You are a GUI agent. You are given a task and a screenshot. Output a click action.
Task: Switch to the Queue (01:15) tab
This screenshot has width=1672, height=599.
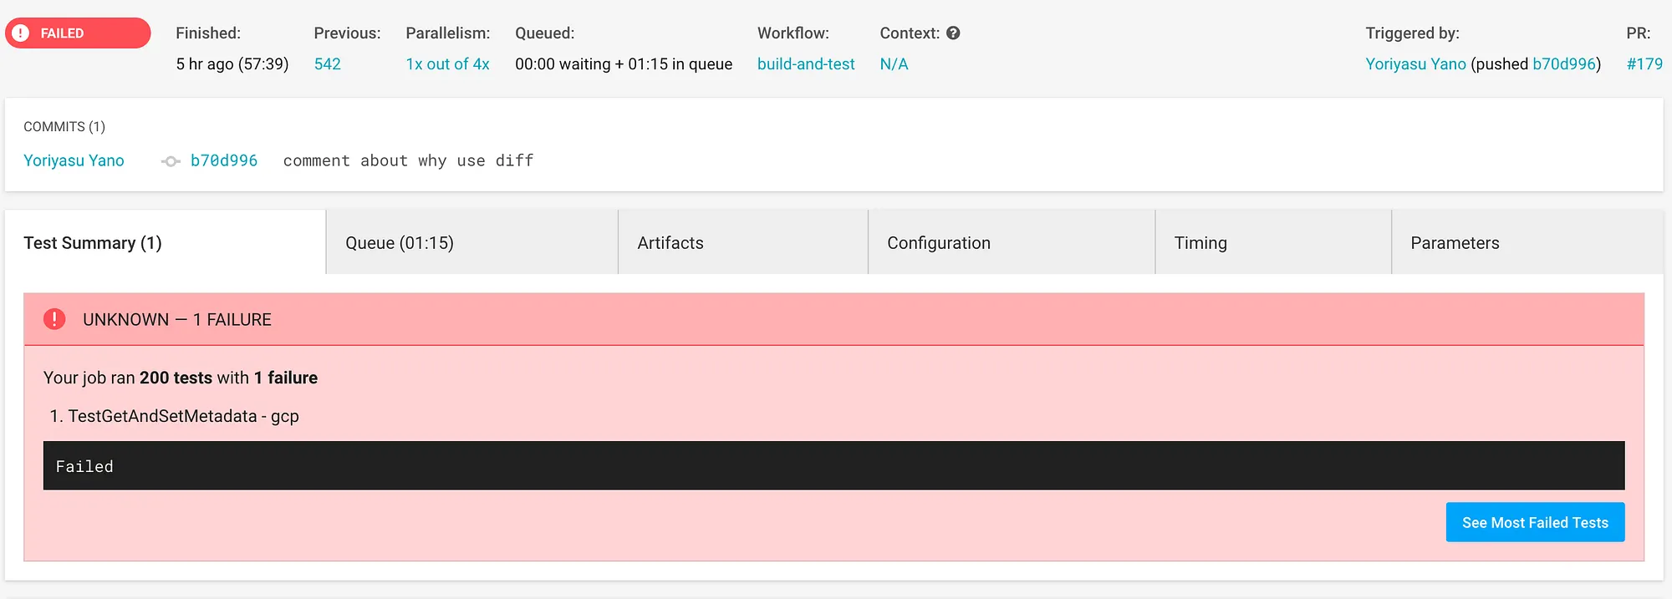(472, 242)
